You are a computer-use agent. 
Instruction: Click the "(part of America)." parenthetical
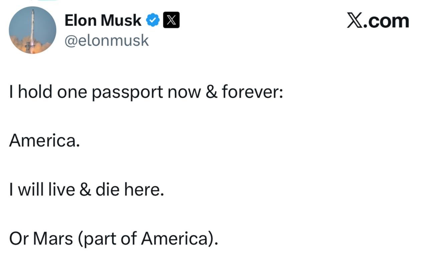(x=148, y=239)
